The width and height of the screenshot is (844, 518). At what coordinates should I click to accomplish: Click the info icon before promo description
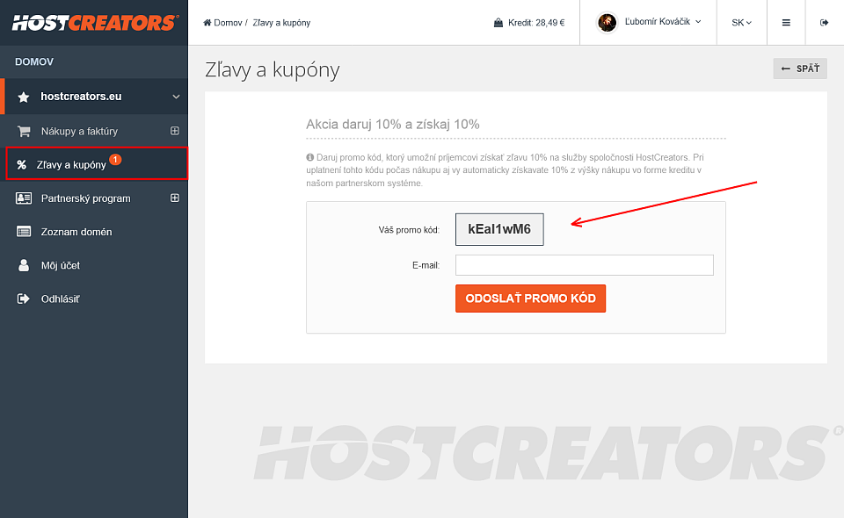[x=310, y=157]
